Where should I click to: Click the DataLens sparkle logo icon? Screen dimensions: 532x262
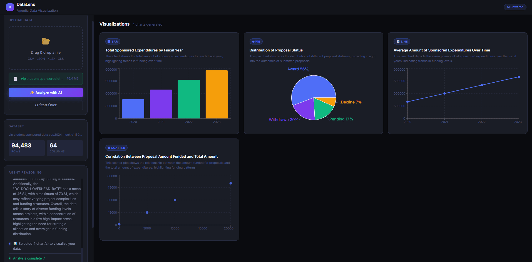point(10,7)
